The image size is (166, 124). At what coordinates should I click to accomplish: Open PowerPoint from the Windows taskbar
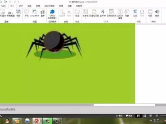click(37, 121)
